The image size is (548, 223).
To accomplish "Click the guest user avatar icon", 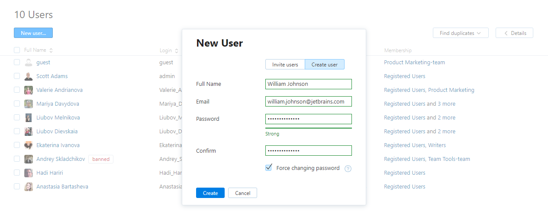I will click(x=29, y=63).
